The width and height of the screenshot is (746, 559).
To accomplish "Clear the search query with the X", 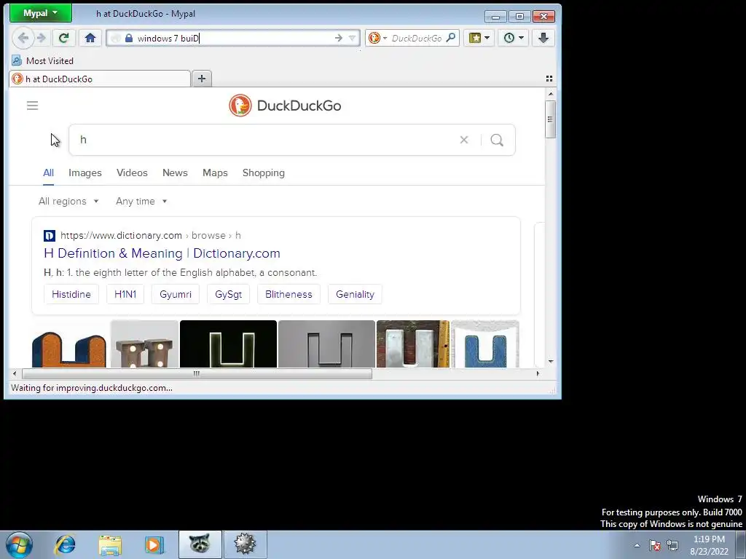I will (464, 140).
